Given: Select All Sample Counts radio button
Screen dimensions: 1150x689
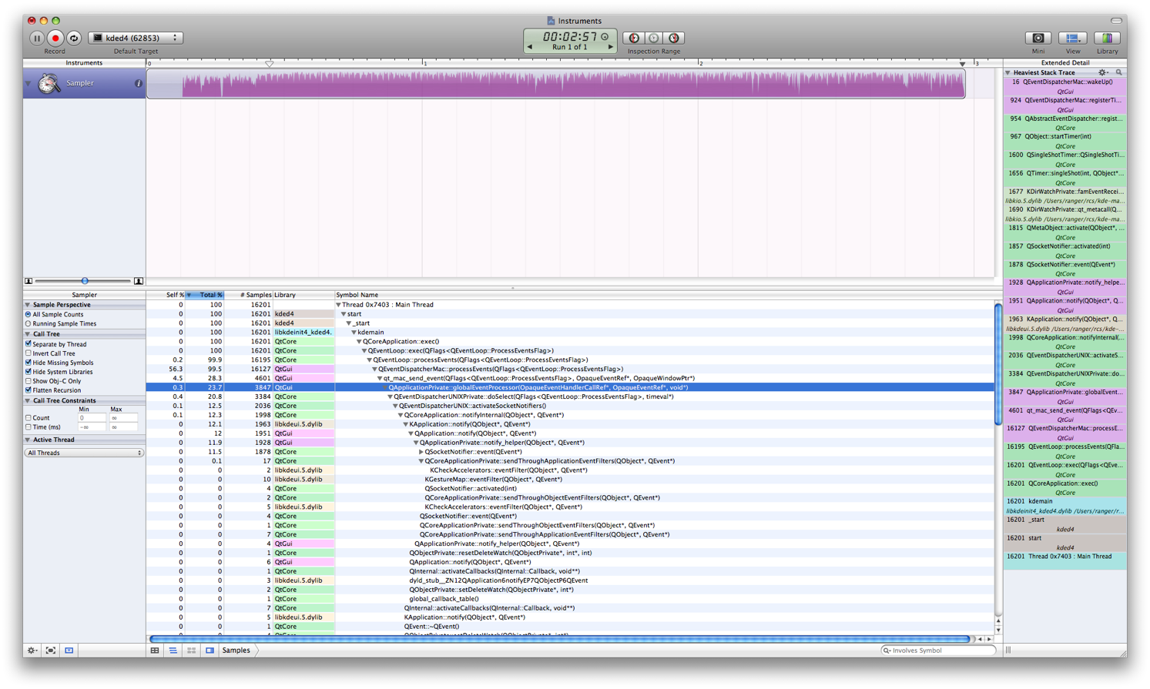Looking at the screenshot, I should [x=28, y=314].
